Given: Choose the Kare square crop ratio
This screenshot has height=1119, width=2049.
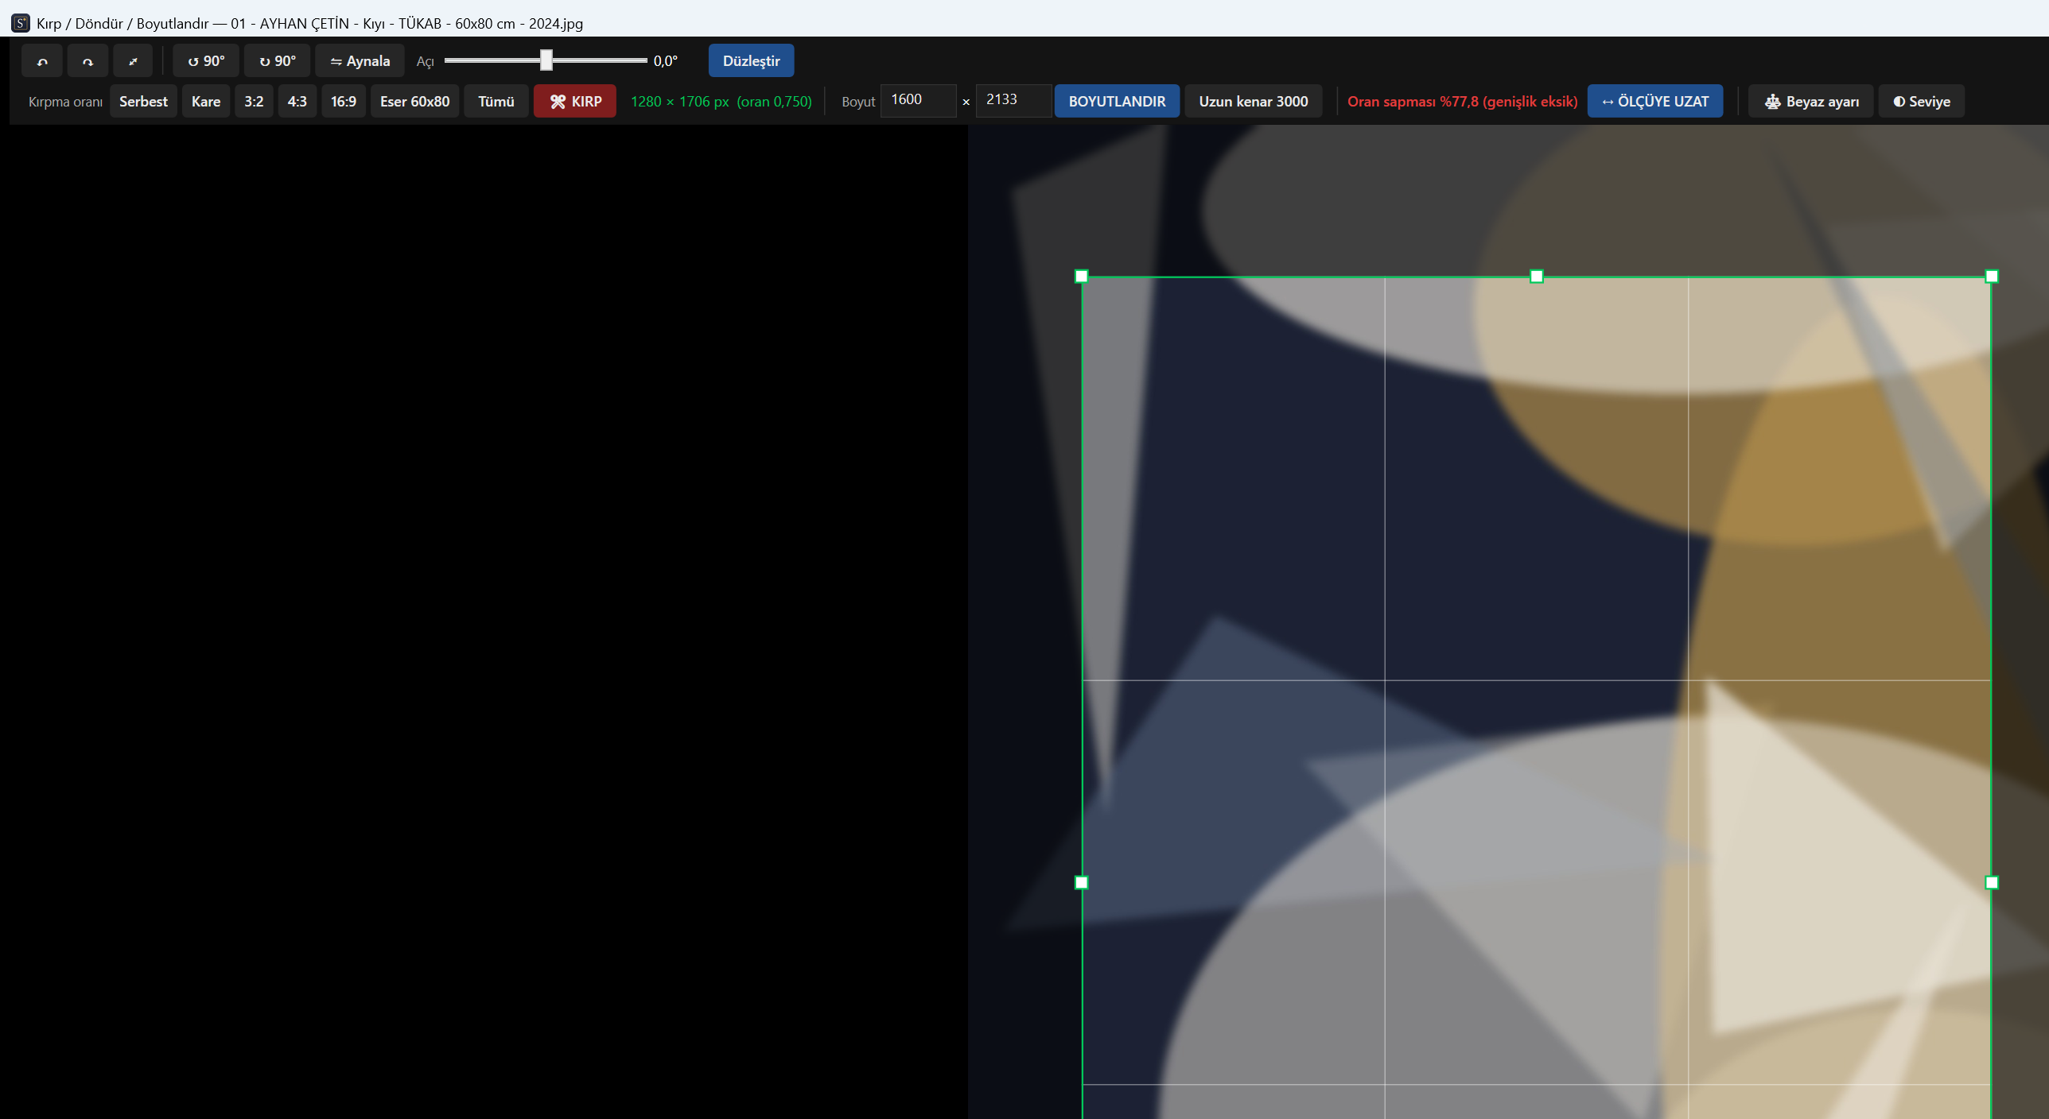Looking at the screenshot, I should (x=206, y=102).
